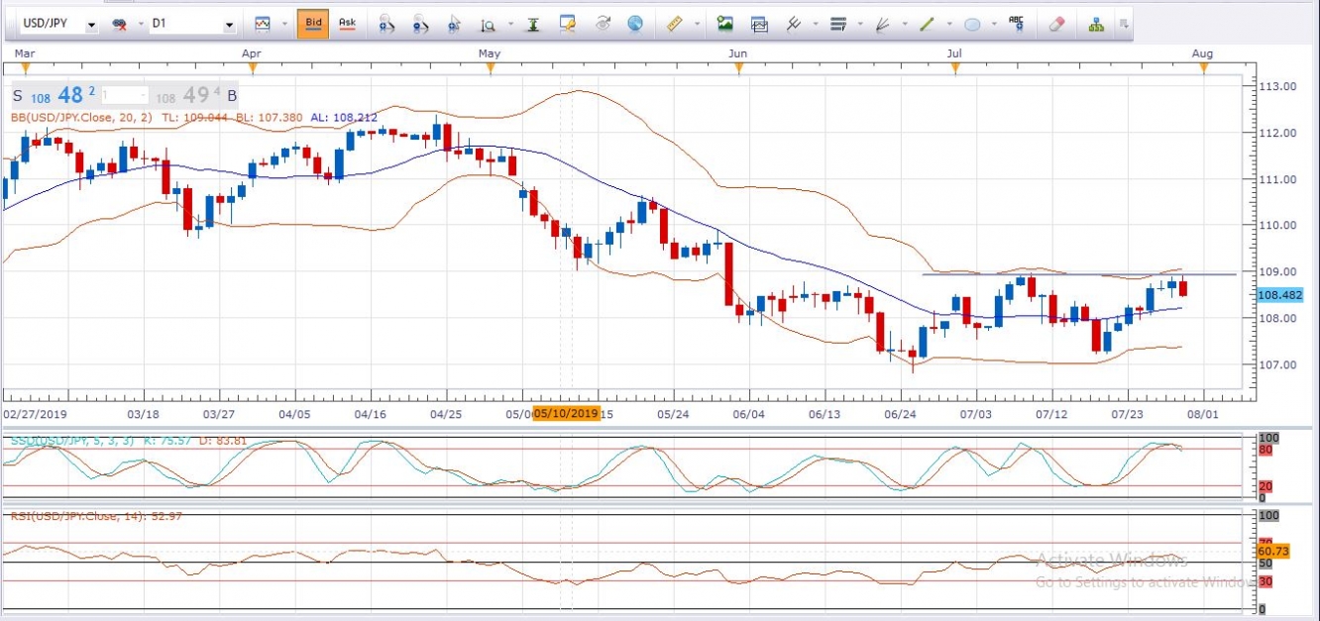Expand the horizontal lines tool dropdown
This screenshot has height=621, width=1320.
pos(858,23)
